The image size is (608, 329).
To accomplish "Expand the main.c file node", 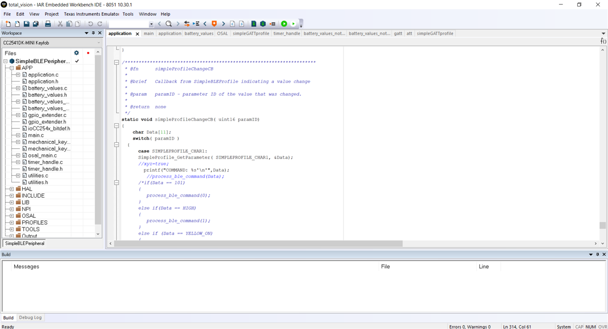I will pos(18,135).
